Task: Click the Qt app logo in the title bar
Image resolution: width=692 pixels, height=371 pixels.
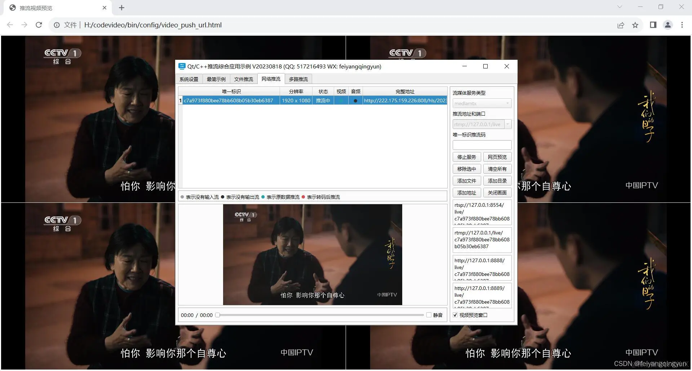Action: coord(182,66)
